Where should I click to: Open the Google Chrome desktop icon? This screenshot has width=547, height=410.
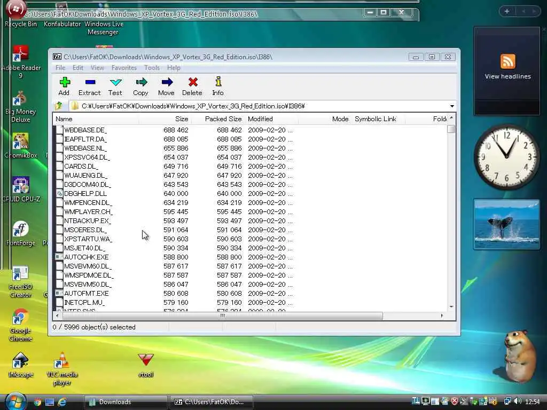click(21, 325)
